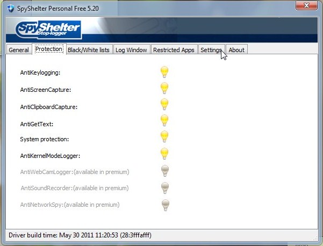Open the Settings tab
The width and height of the screenshot is (323, 246).
[211, 50]
